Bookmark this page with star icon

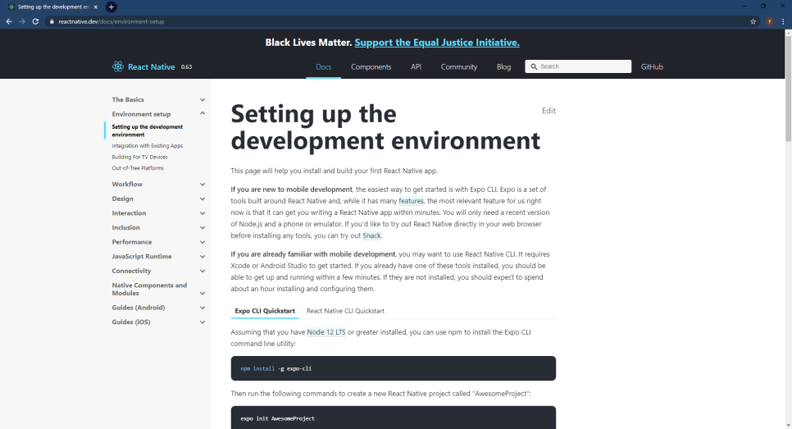[753, 21]
